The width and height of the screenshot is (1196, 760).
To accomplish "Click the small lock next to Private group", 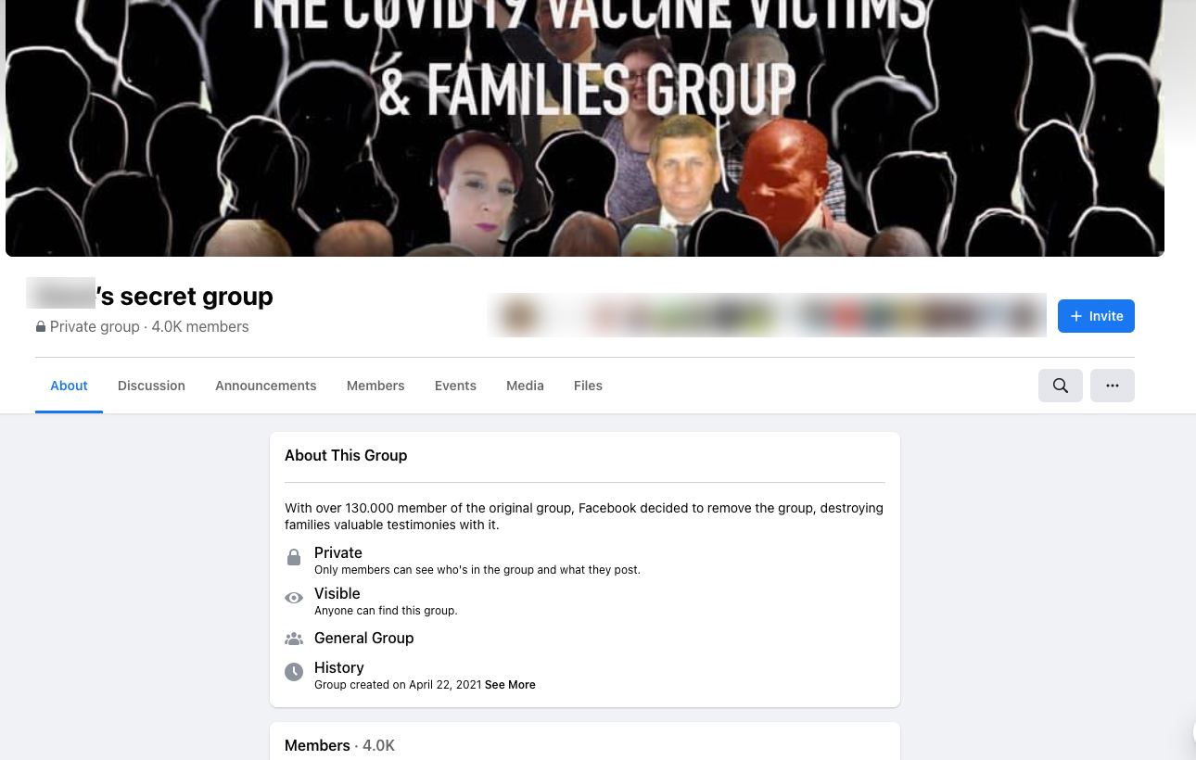I will pos(41,327).
